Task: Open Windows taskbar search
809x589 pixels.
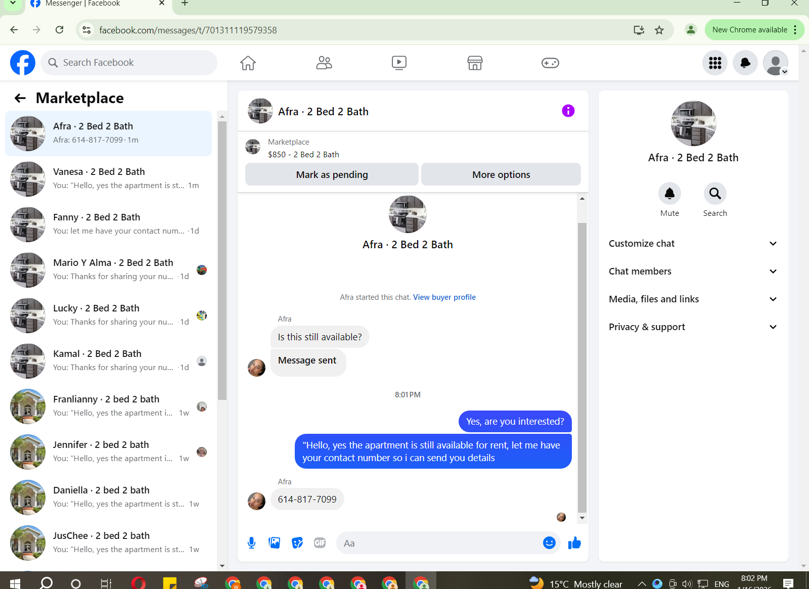Action: 46,583
